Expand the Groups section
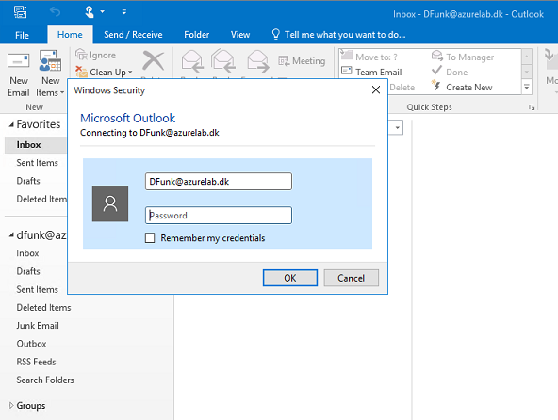The image size is (558, 420). coord(11,406)
